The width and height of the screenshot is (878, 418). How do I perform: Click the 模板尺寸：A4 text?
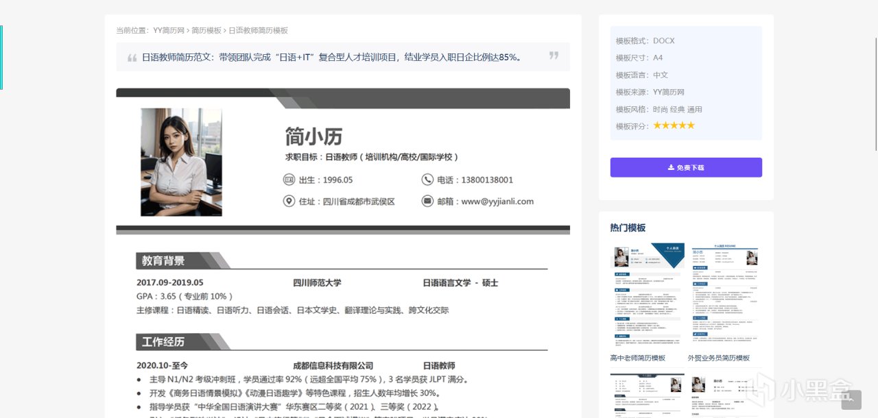639,58
